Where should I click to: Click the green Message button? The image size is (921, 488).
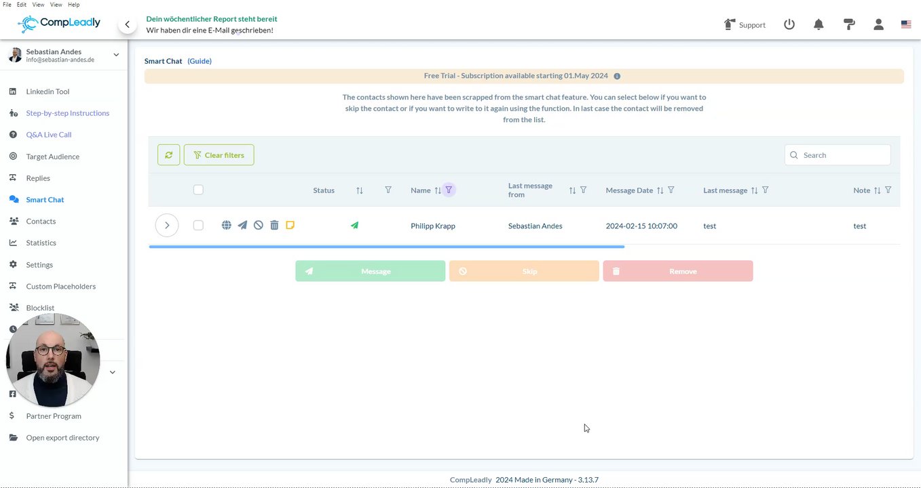coord(370,271)
